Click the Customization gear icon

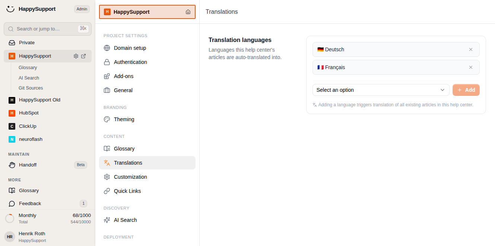(x=107, y=177)
